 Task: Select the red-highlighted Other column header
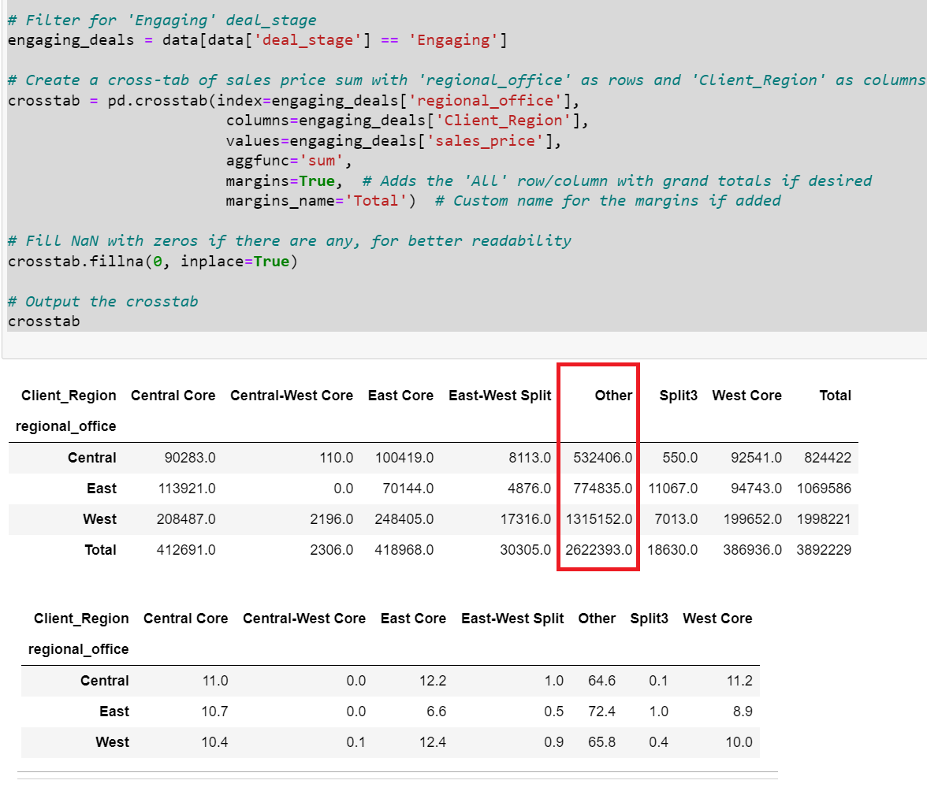613,396
